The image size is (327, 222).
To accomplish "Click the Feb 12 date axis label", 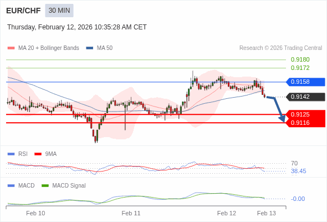I will [227, 213].
